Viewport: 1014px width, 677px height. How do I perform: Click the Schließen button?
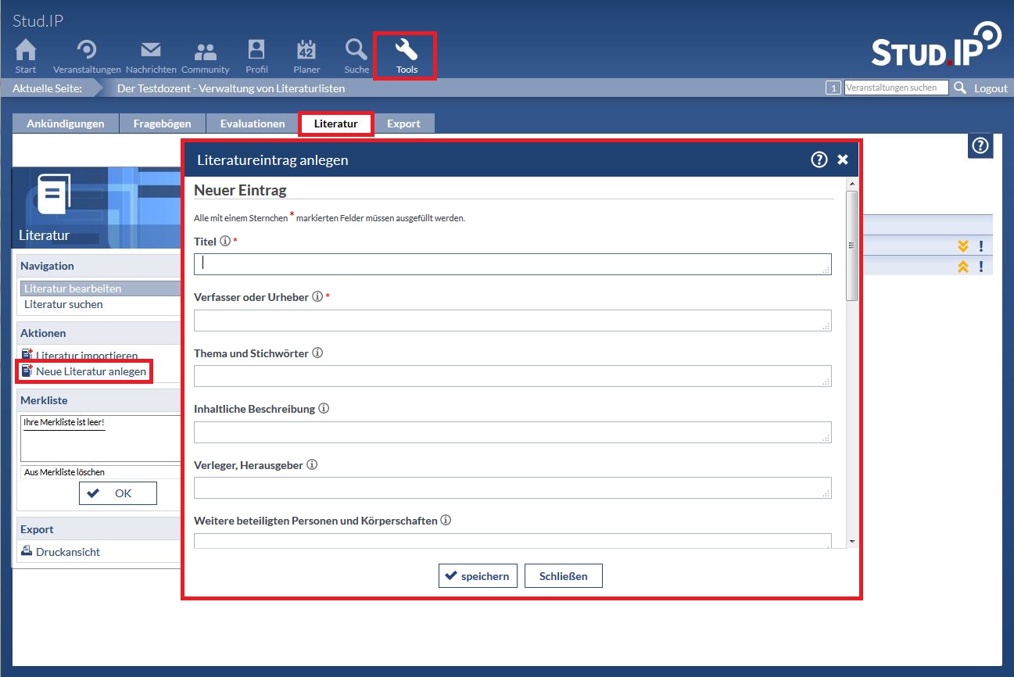pyautogui.click(x=563, y=576)
